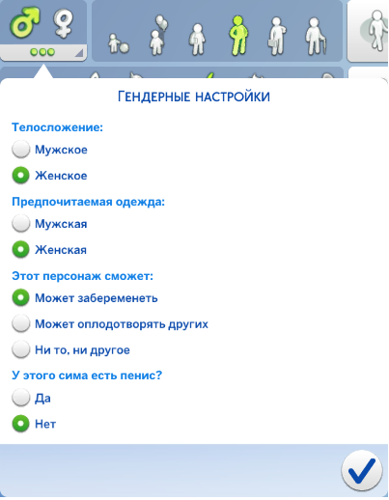Choose the elder with cane age icon
This screenshot has width=389, height=500.
click(316, 36)
